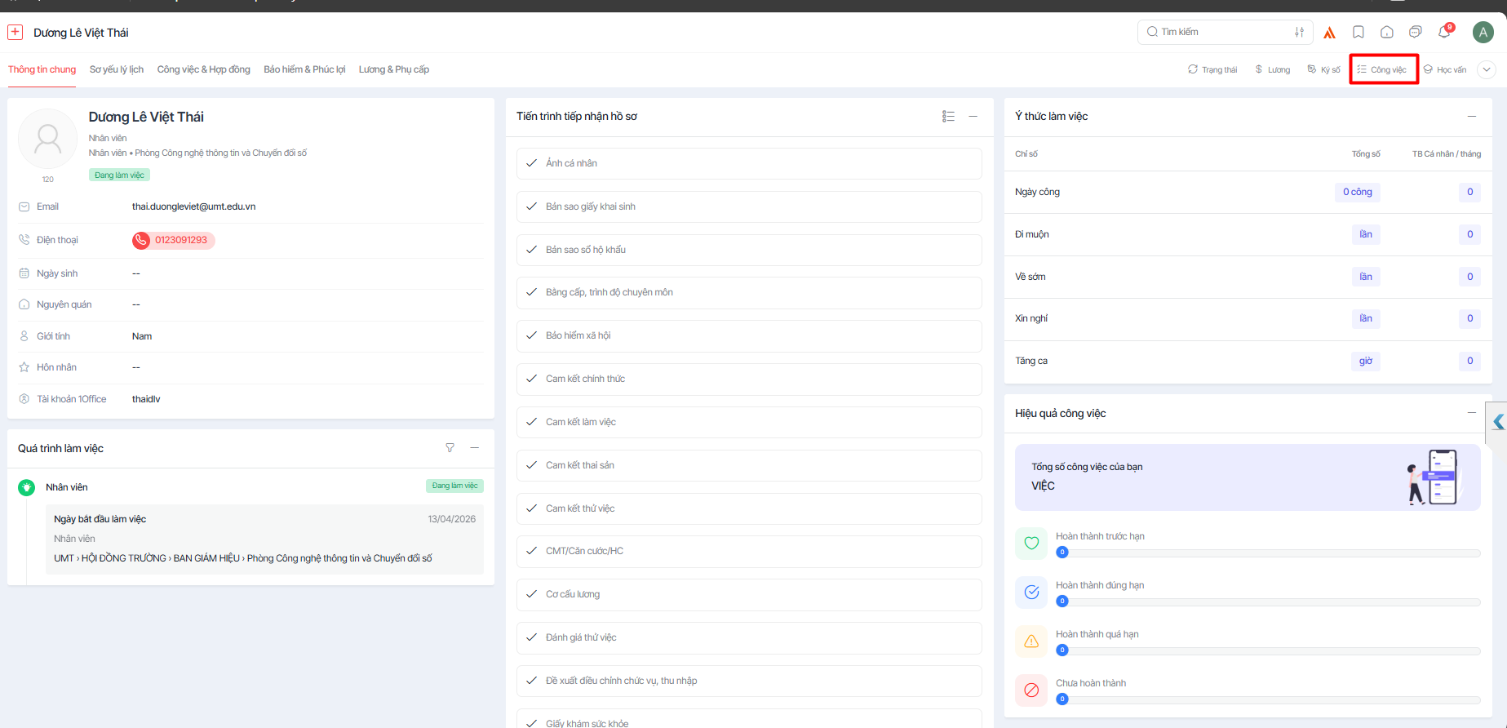Collapse the Ý thức làm việc panel
The height and width of the screenshot is (728, 1507).
click(x=1472, y=117)
